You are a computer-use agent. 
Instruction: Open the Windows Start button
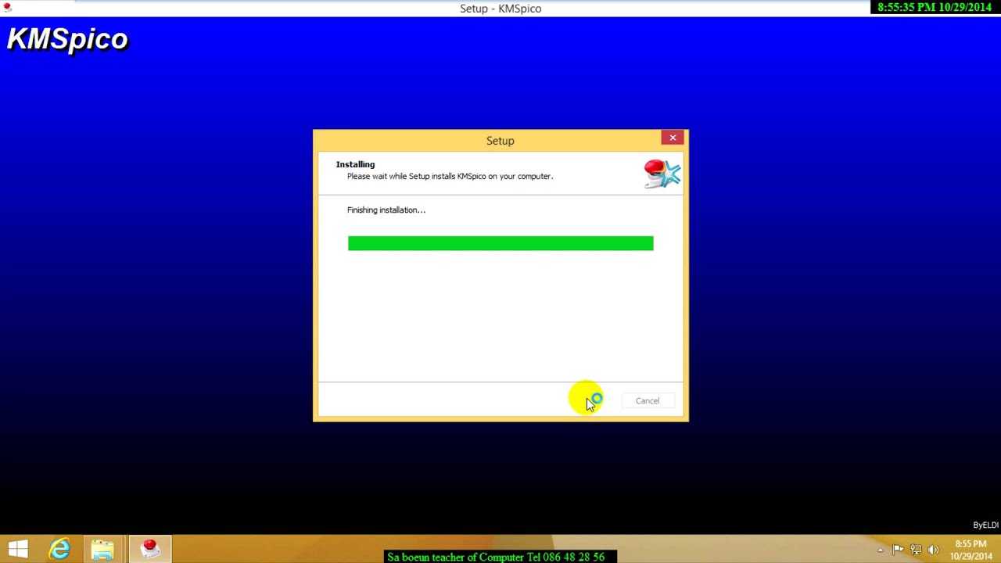18,549
